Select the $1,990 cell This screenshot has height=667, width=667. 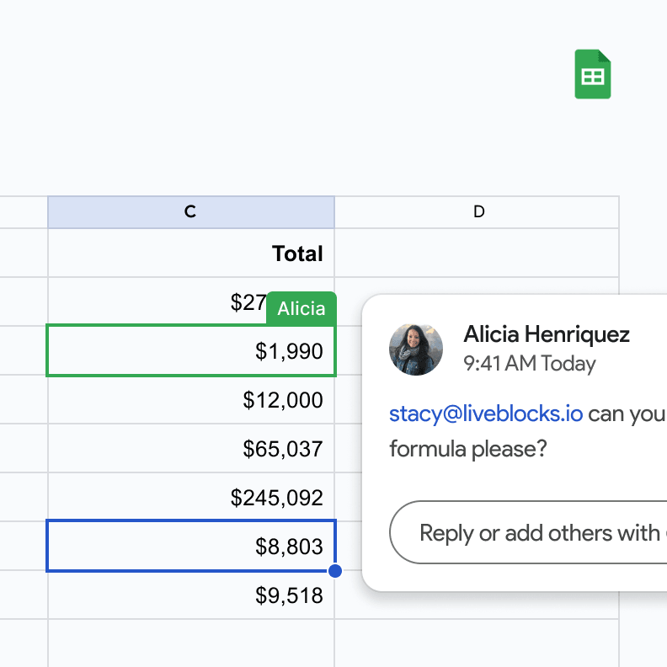click(x=191, y=350)
